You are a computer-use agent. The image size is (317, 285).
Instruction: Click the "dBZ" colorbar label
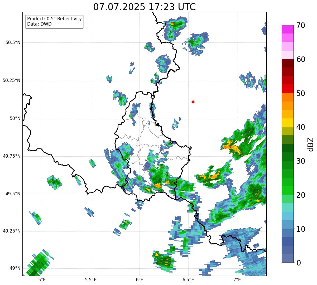pyautogui.click(x=311, y=144)
